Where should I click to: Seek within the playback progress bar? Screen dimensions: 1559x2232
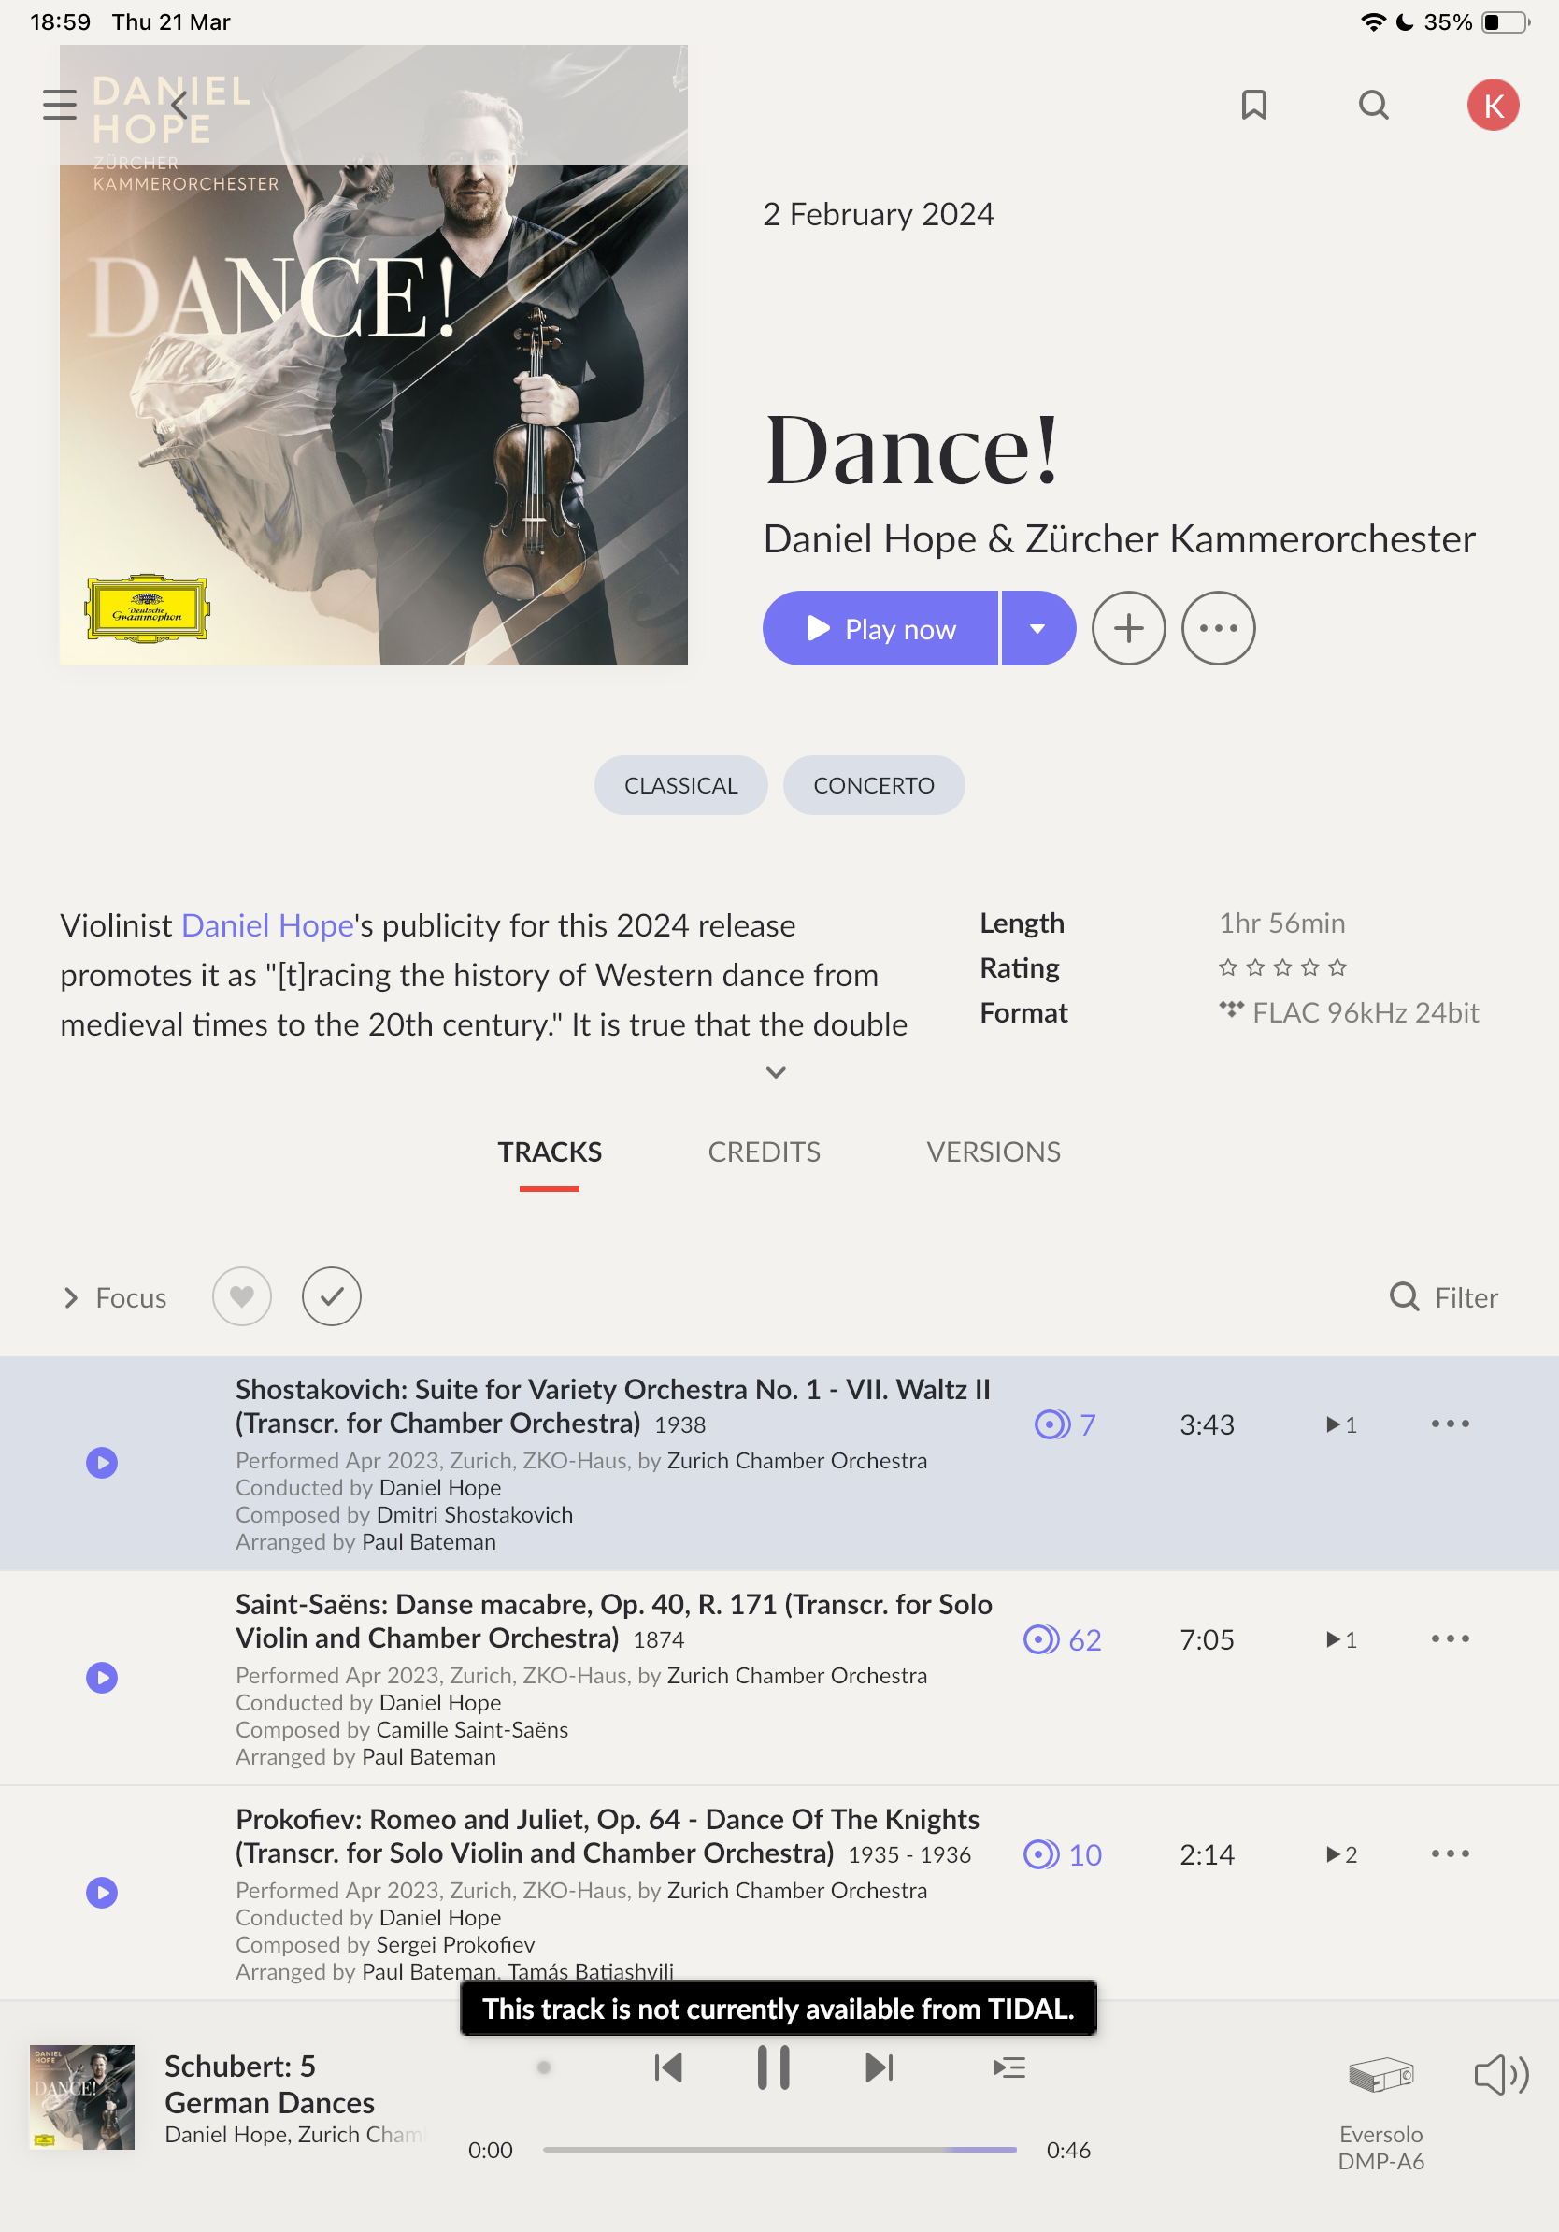coord(779,2150)
